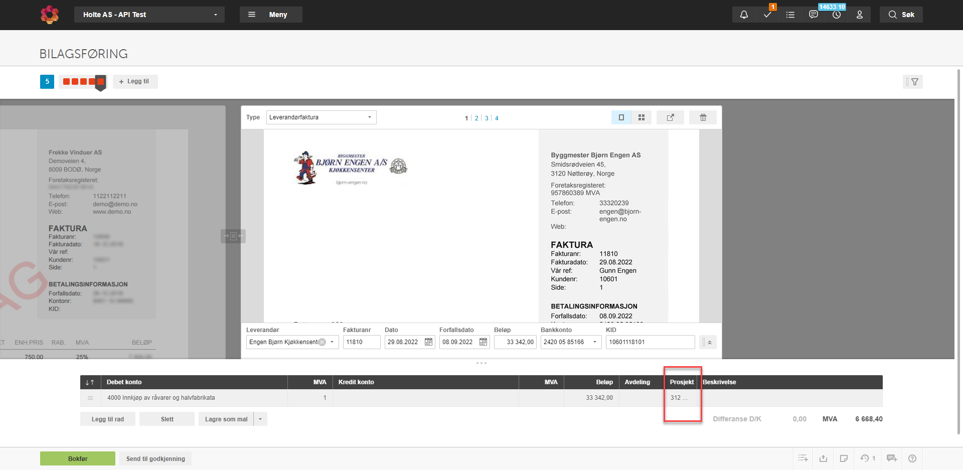Screen dimensions: 963x470
Task: Open the help question mark icon
Action: 912,458
